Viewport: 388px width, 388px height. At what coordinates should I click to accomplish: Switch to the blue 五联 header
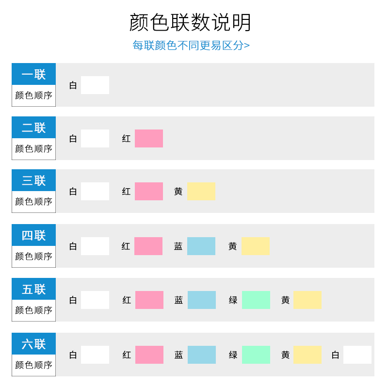[34, 289]
